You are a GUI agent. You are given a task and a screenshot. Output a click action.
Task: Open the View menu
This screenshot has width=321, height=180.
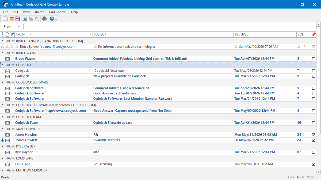26,12
